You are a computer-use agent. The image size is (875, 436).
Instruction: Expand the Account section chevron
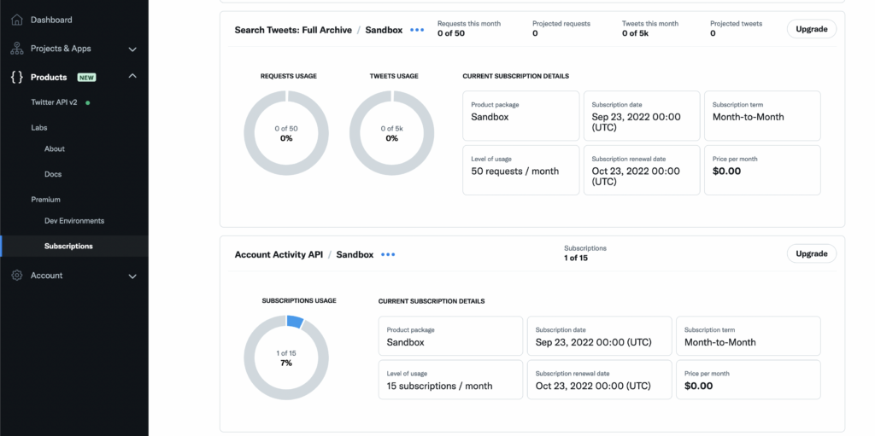tap(132, 276)
